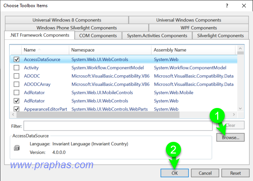Screen dimensions: 253x181
Task: Click the Cancel button
Action: (205, 173)
